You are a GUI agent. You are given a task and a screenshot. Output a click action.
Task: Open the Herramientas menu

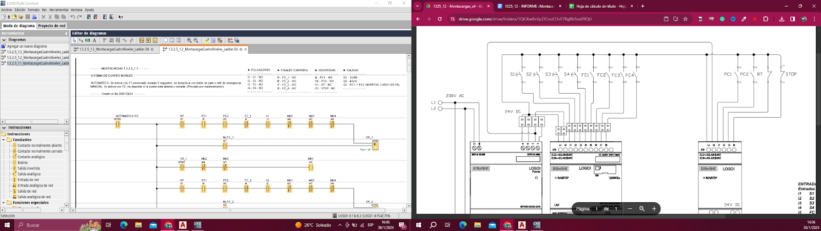(x=59, y=10)
